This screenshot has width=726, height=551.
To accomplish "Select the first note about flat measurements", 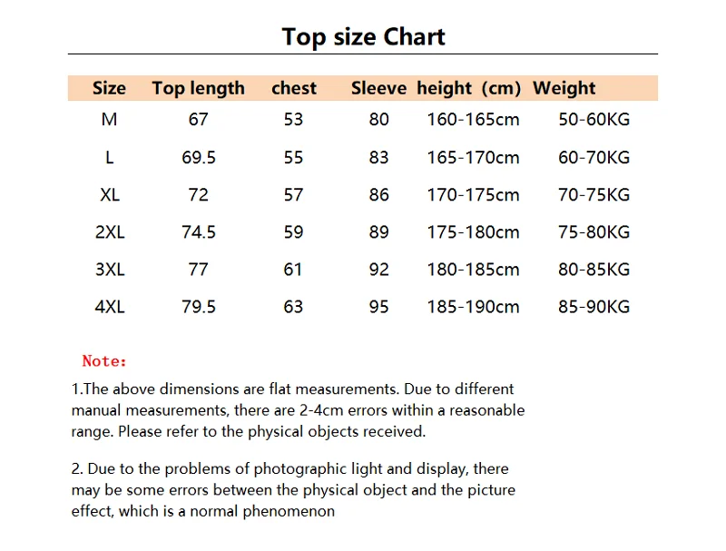I will pos(298,410).
